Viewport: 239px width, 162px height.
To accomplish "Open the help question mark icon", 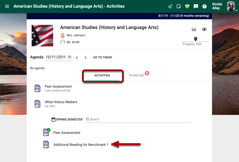I will point(204,7).
